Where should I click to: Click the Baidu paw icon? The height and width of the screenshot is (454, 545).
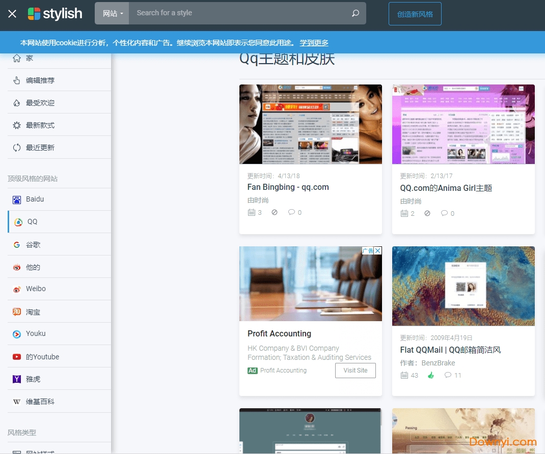click(17, 200)
